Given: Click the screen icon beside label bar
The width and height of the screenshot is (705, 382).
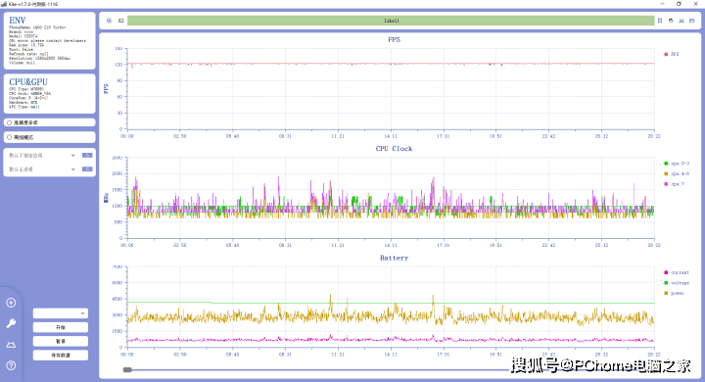Looking at the screenshot, I should point(121,21).
